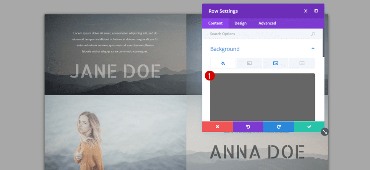The height and width of the screenshot is (170, 370).
Task: Click the fullscreen expand icon in Row Settings
Action: pos(306,11)
